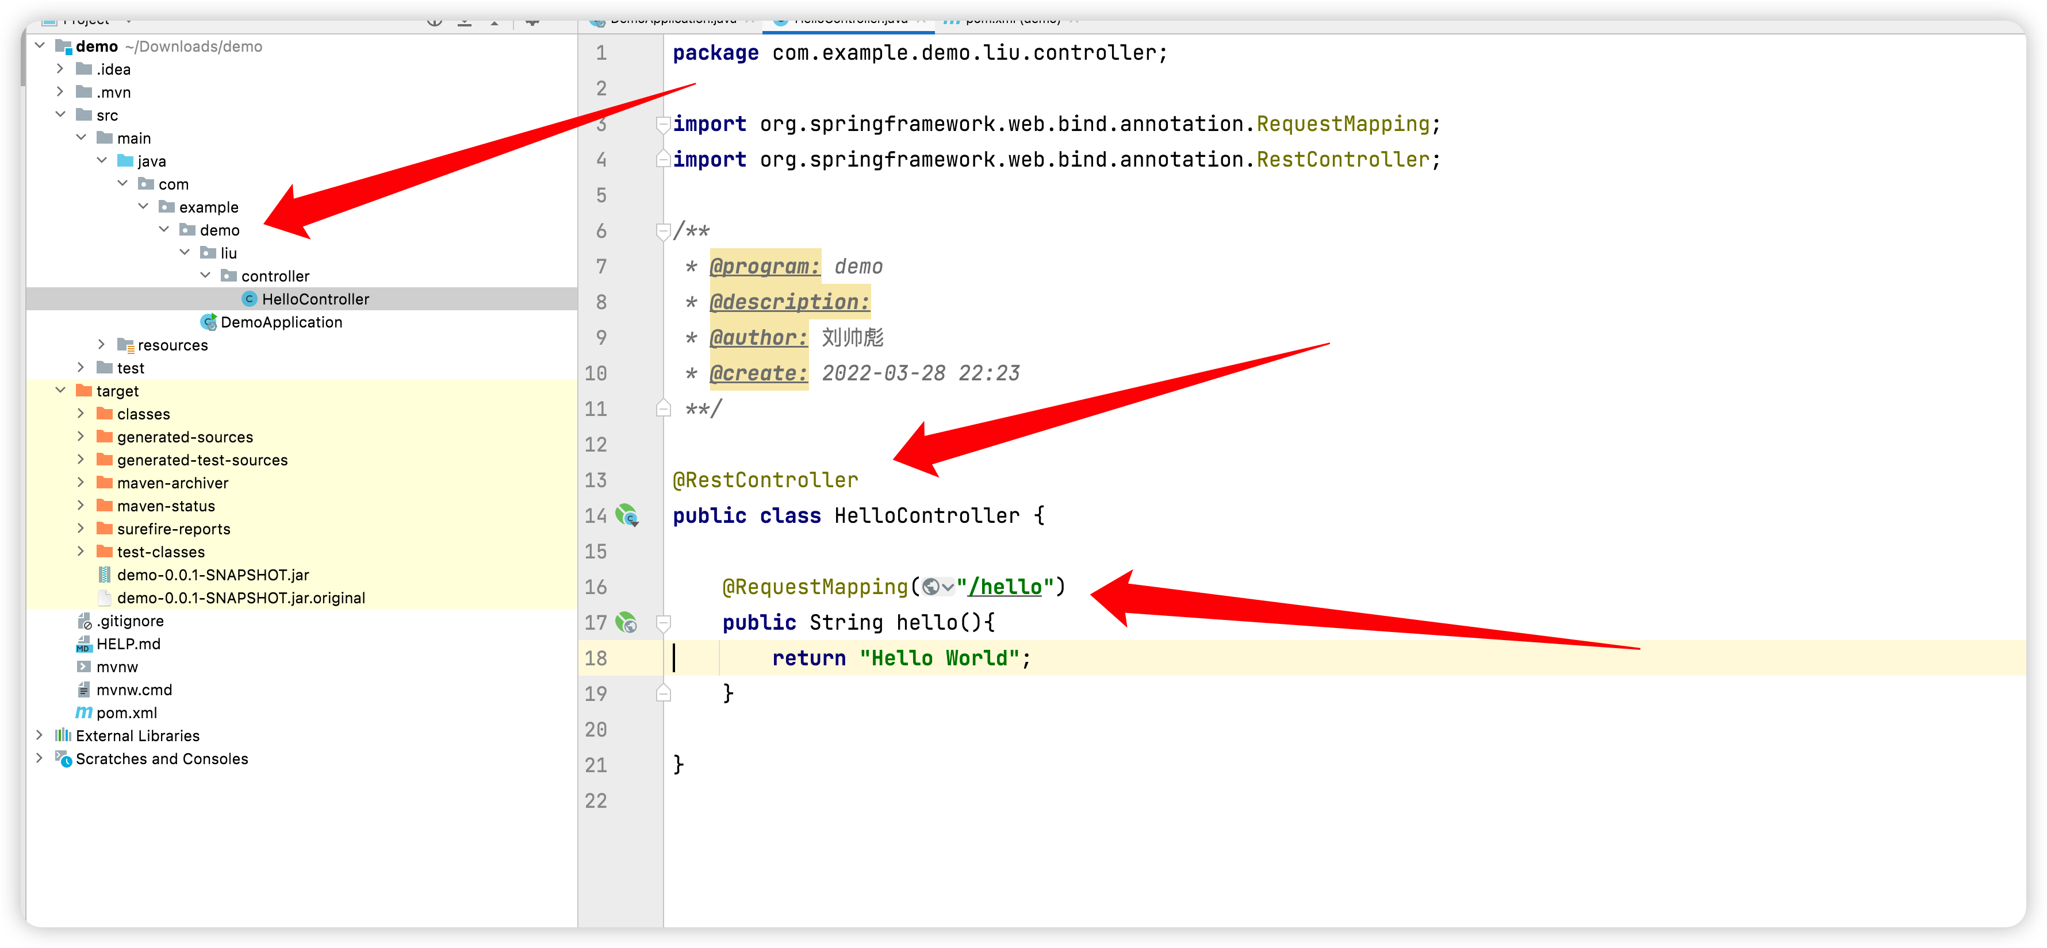Image resolution: width=2047 pixels, height=948 pixels.
Task: Click the globe URL icon in @RequestMapping
Action: [930, 588]
